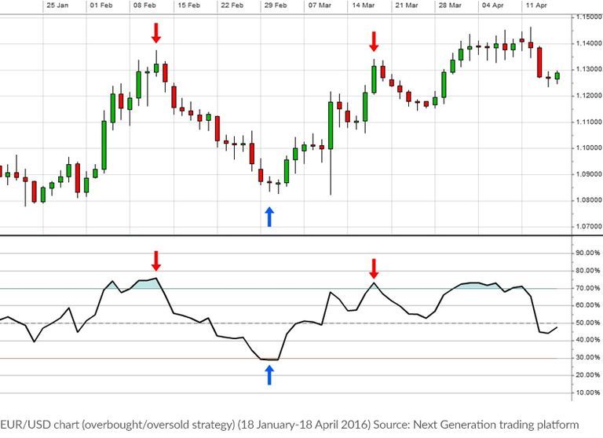Image resolution: width=603 pixels, height=438 pixels.
Task: Click the blue arrow below RSI oversold dip
Action: pyautogui.click(x=269, y=375)
